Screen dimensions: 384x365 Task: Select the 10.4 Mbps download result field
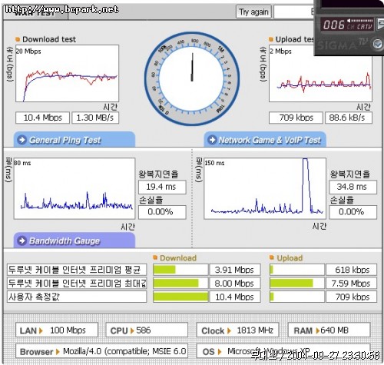pos(42,118)
